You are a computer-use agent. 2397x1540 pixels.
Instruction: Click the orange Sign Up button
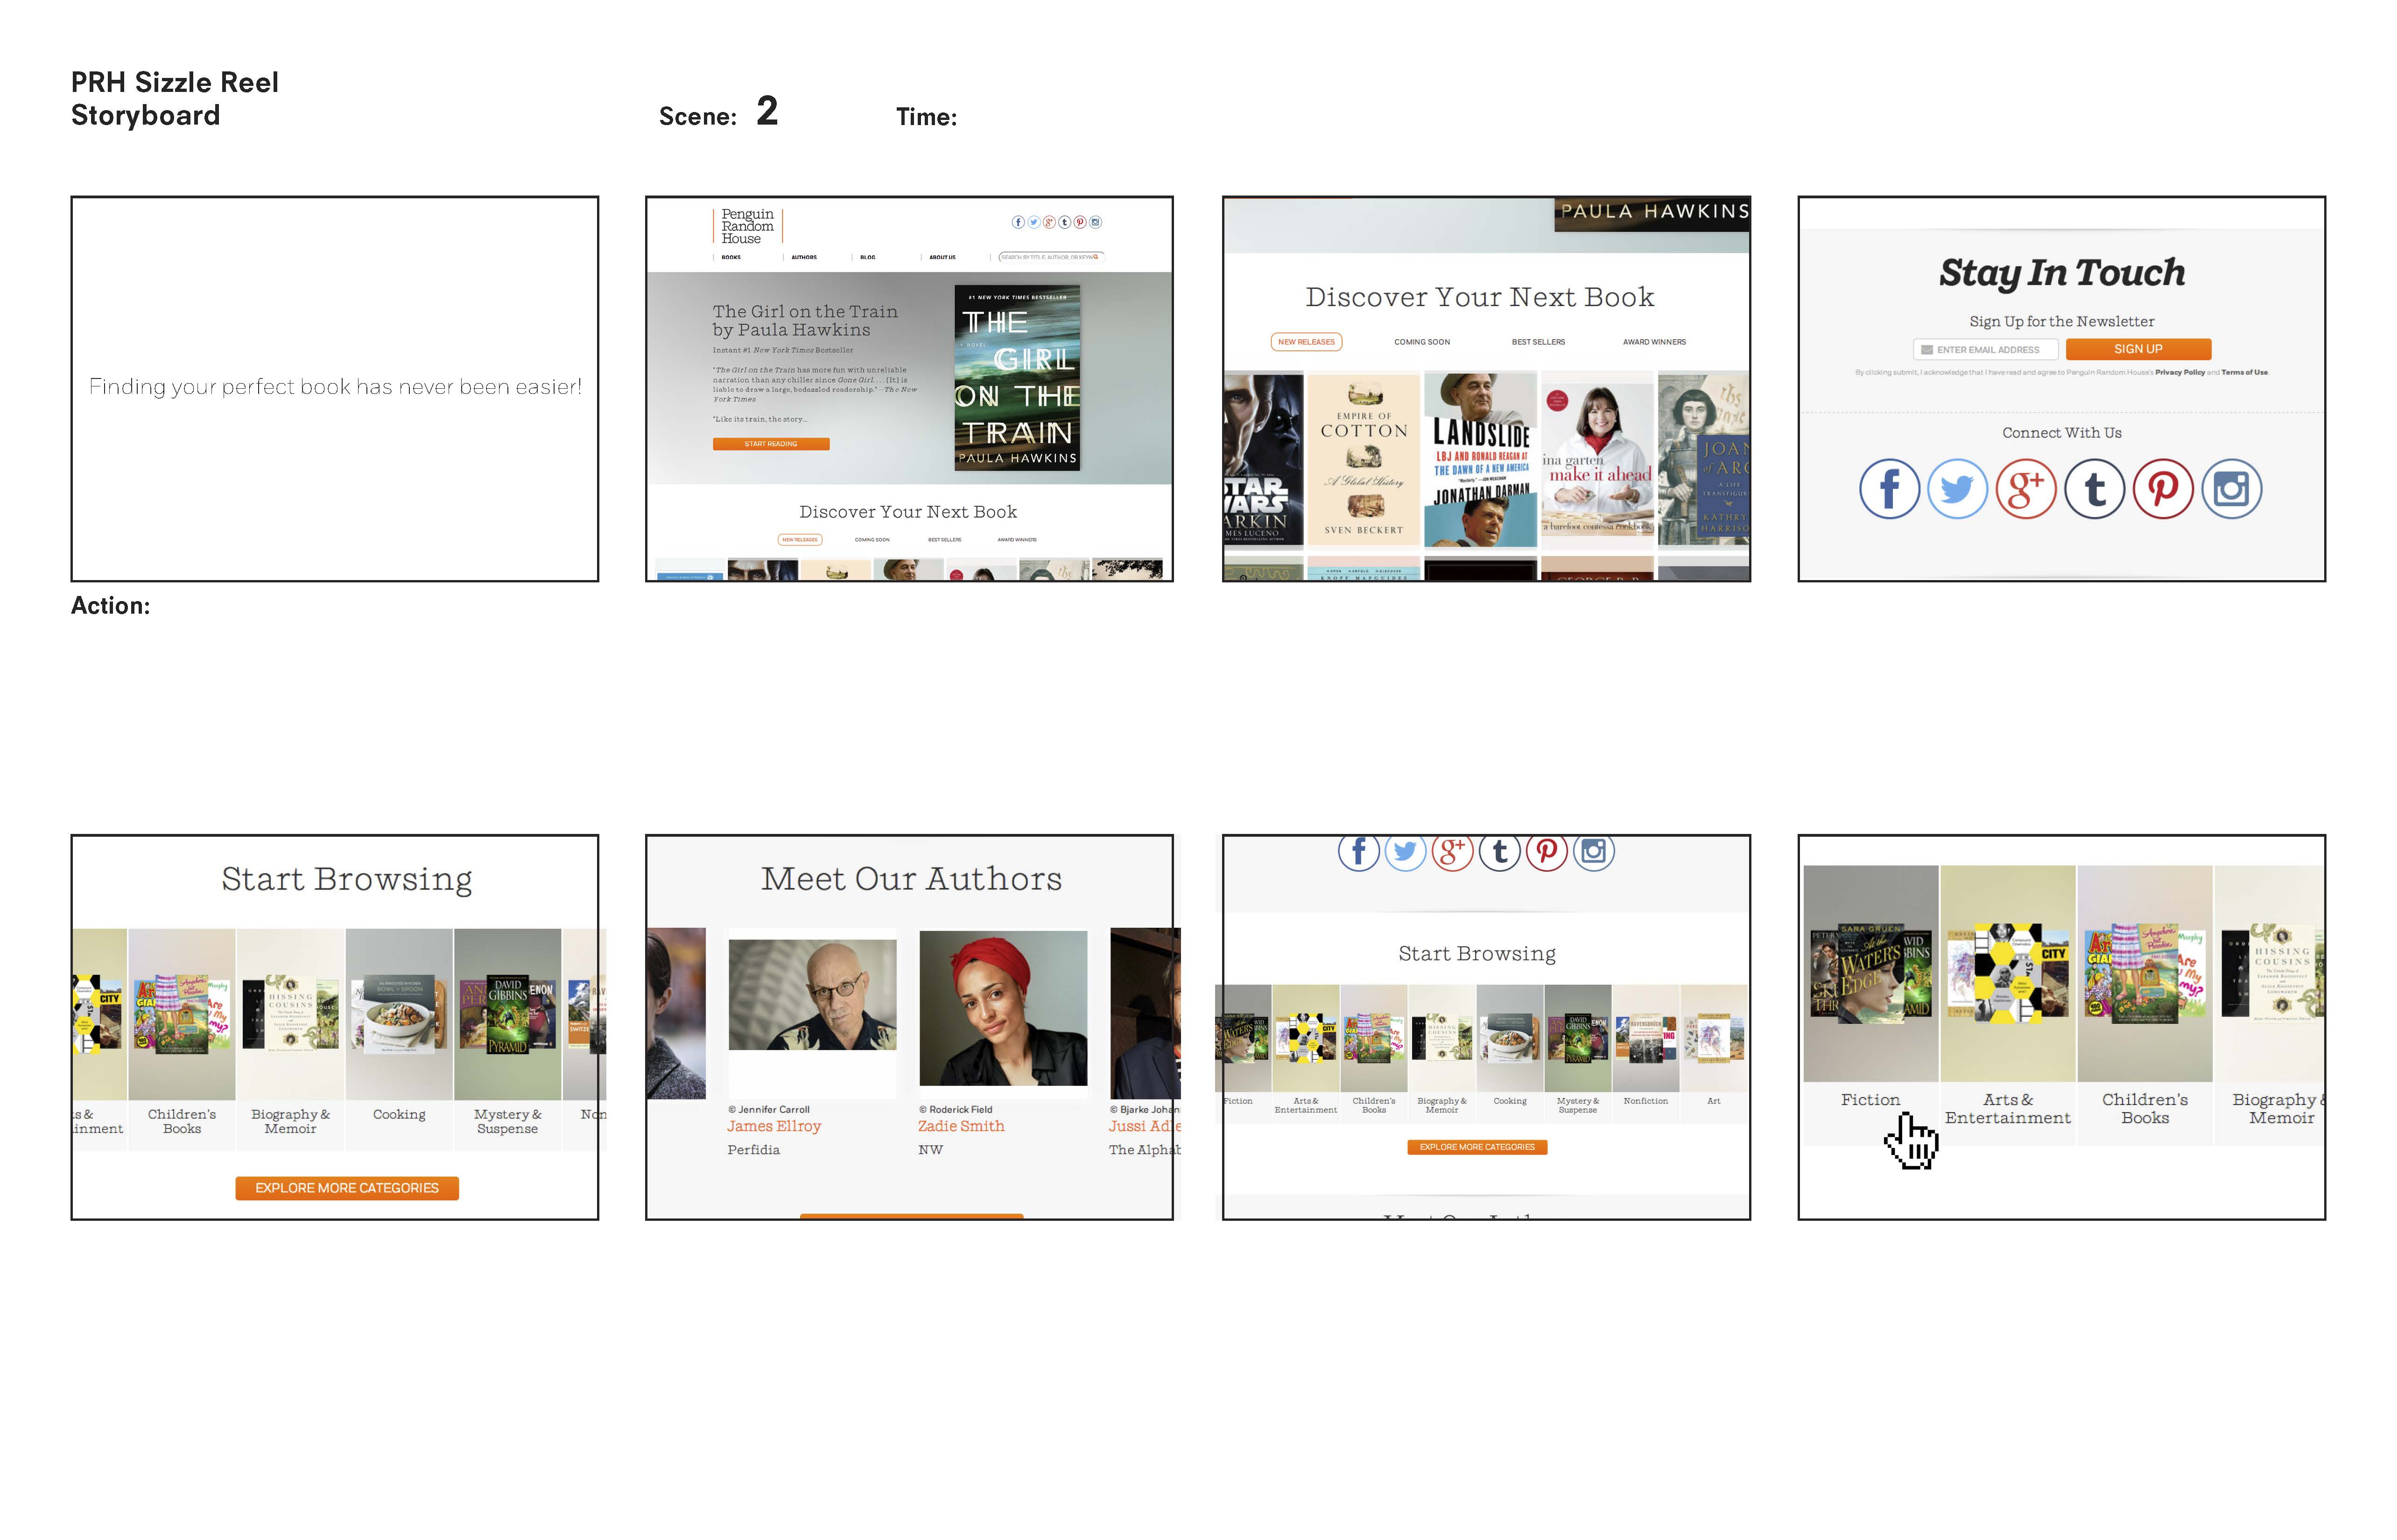2138,349
